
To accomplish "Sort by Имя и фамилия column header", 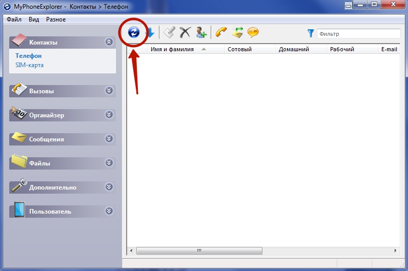I will pyautogui.click(x=186, y=49).
